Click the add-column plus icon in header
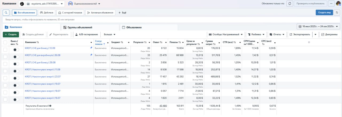Image resolution: width=342 pixels, height=117 pixels. pyautogui.click(x=309, y=42)
